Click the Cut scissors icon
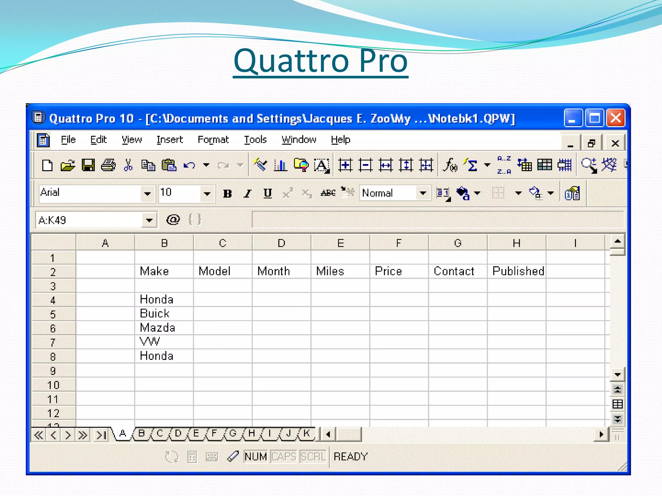 coord(128,165)
